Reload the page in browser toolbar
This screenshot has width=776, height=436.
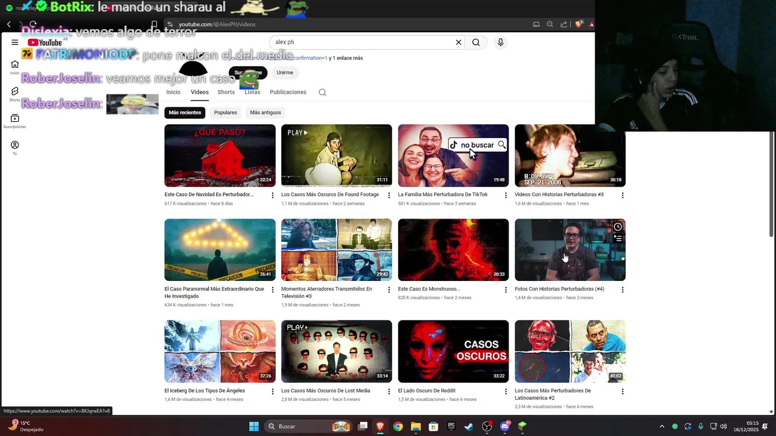[x=33, y=24]
